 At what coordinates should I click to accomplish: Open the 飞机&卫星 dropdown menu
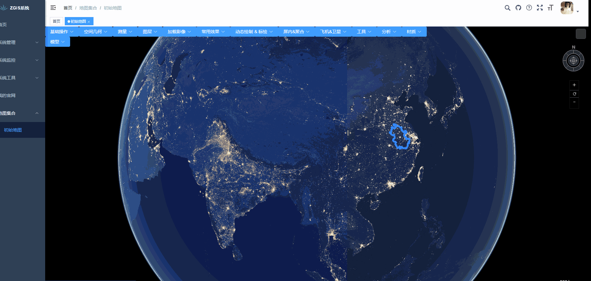(333, 32)
